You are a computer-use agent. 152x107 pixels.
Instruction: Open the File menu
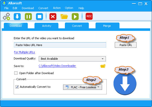pos(6,8)
